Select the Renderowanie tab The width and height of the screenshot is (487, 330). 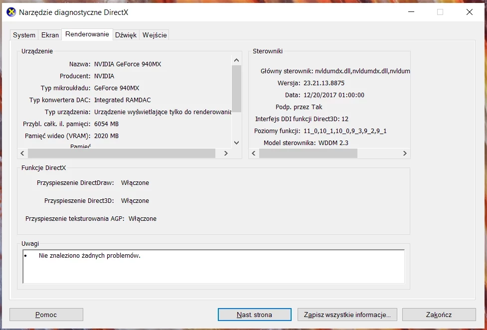[x=87, y=34]
